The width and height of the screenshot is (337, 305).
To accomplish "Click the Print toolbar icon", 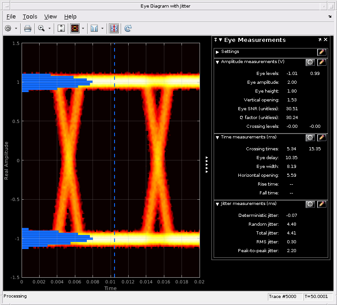I will (x=27, y=28).
